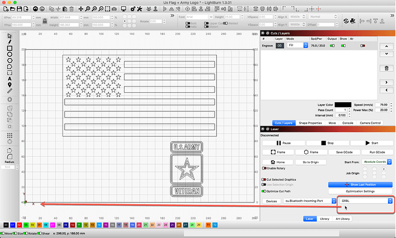Open the Align X Middle dropdown
Screen dimensions: 396x238
(297, 17)
